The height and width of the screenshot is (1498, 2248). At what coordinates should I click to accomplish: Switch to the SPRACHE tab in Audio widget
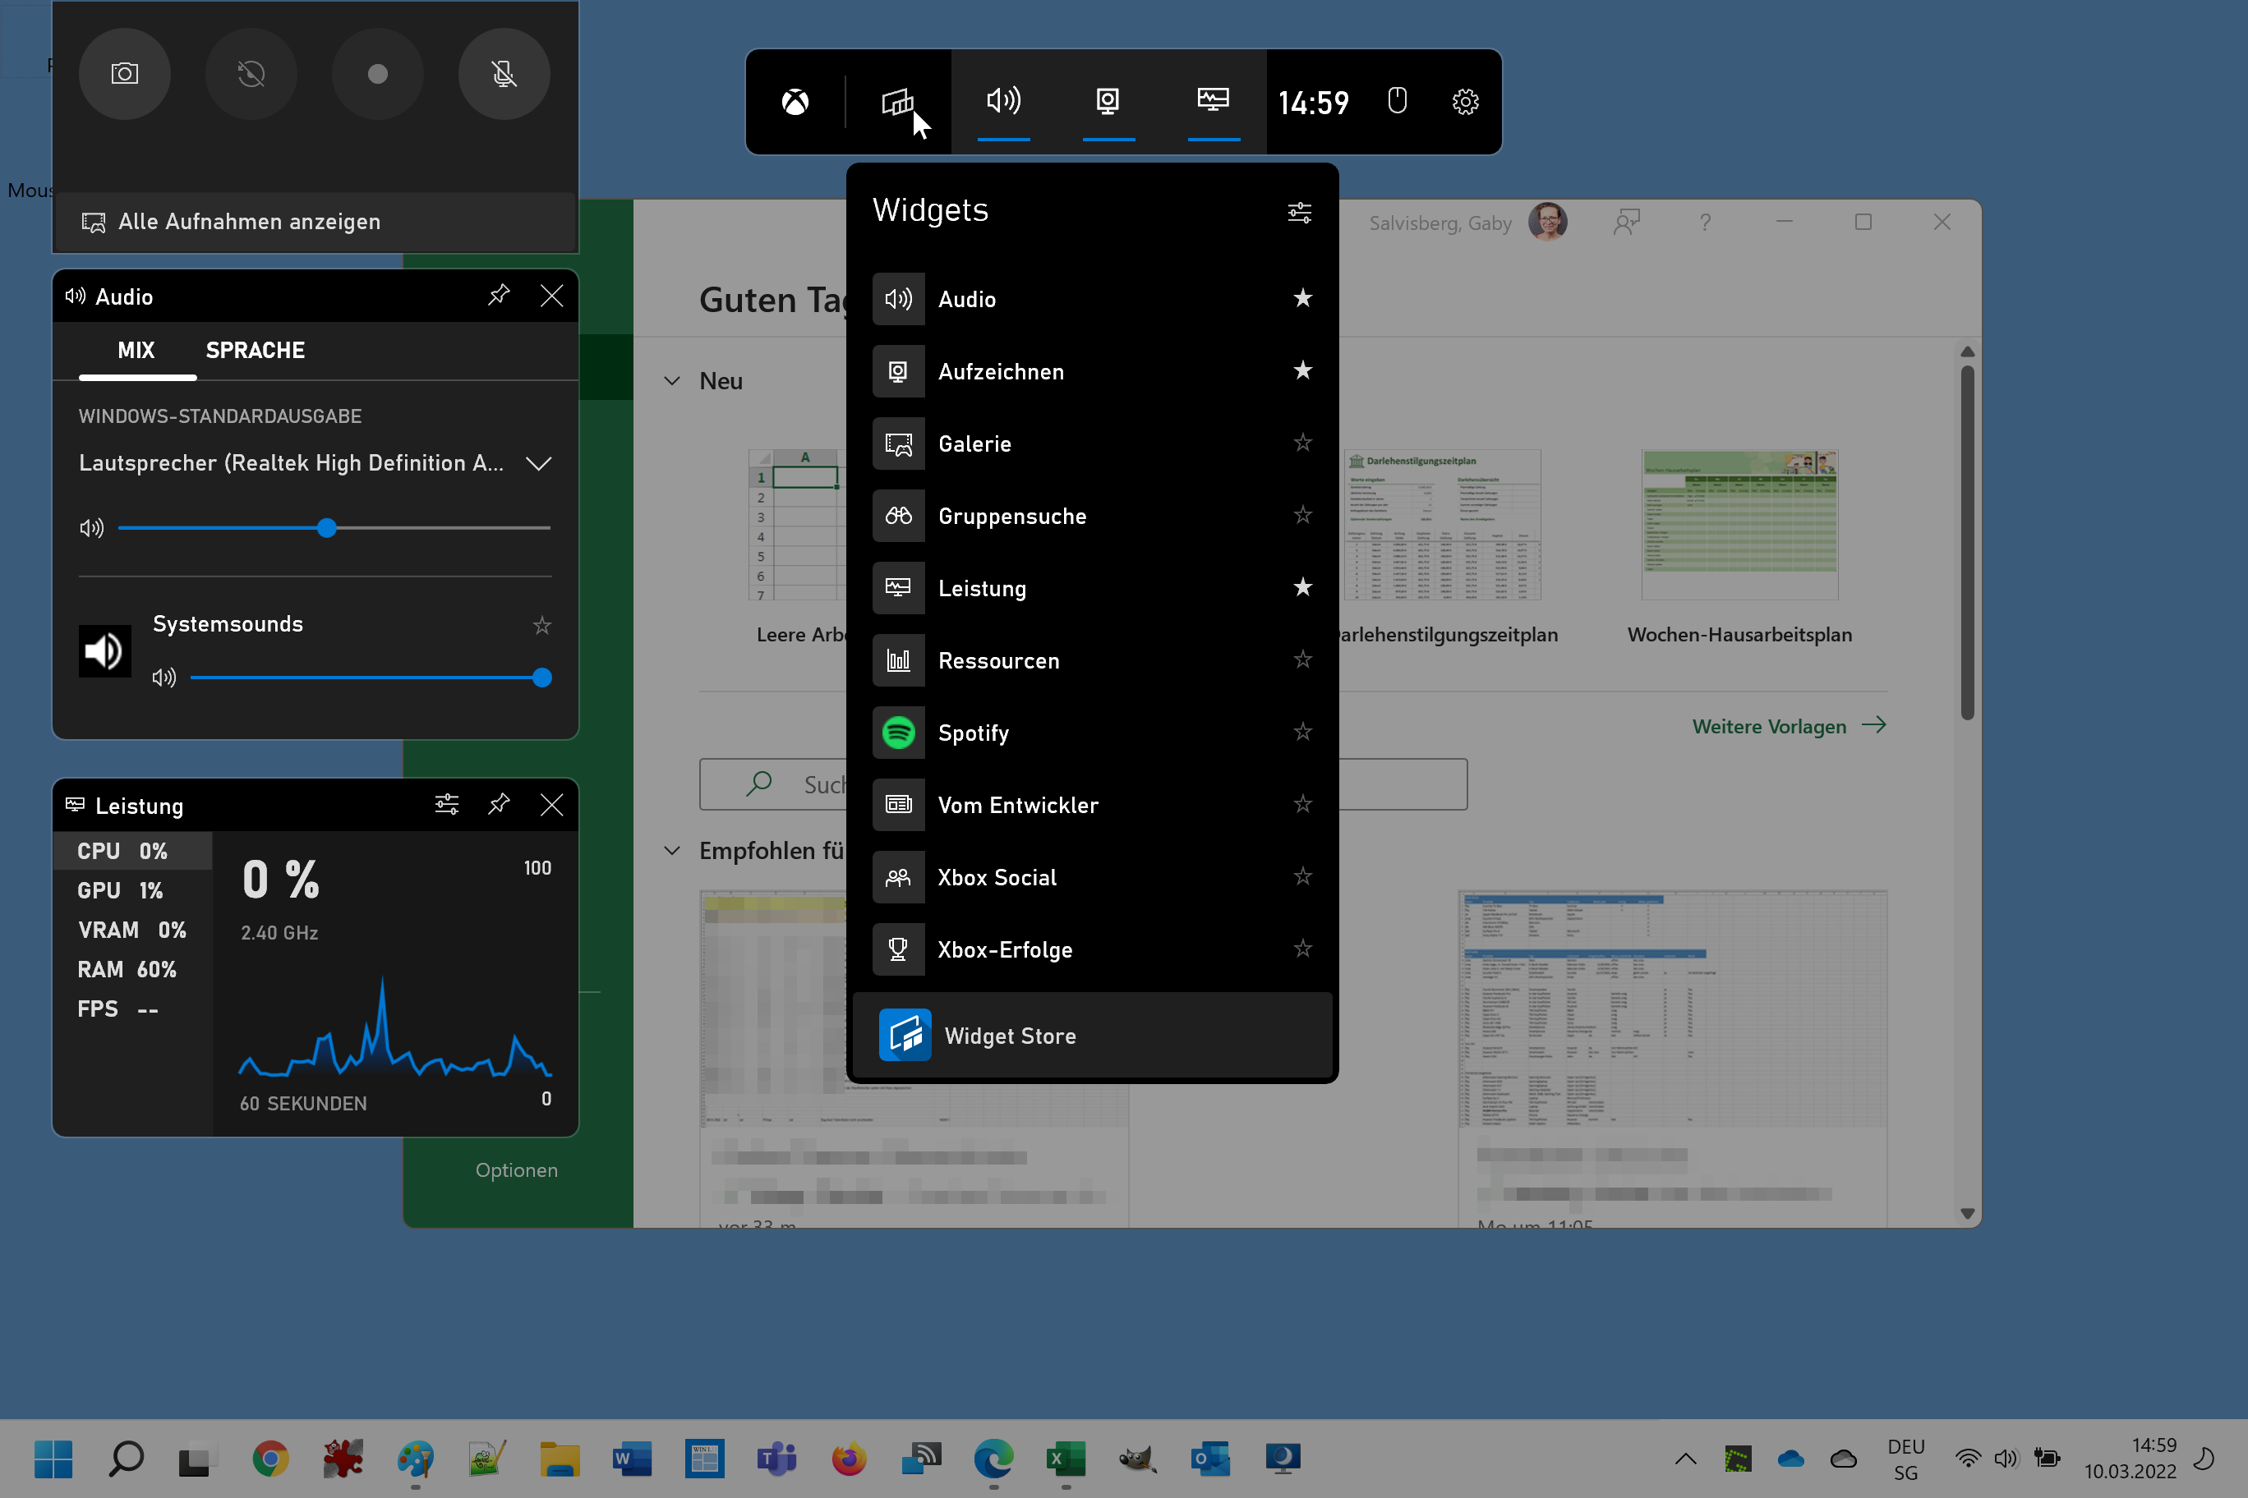pos(254,350)
